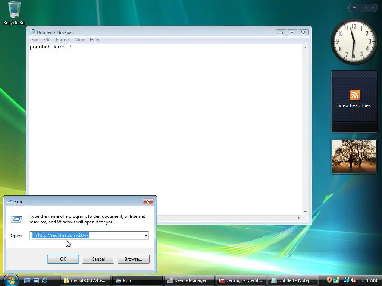Minimize the Notepad window

point(281,32)
